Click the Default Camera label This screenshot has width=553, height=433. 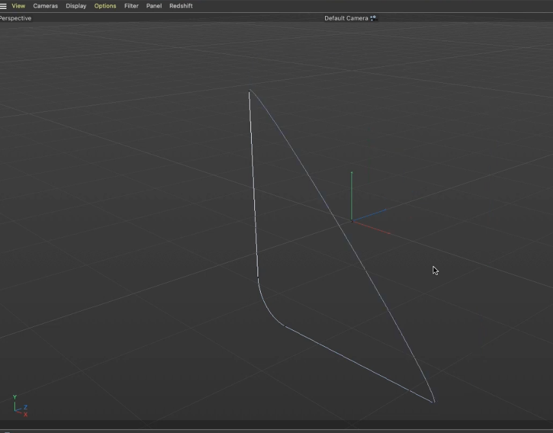pyautogui.click(x=346, y=18)
